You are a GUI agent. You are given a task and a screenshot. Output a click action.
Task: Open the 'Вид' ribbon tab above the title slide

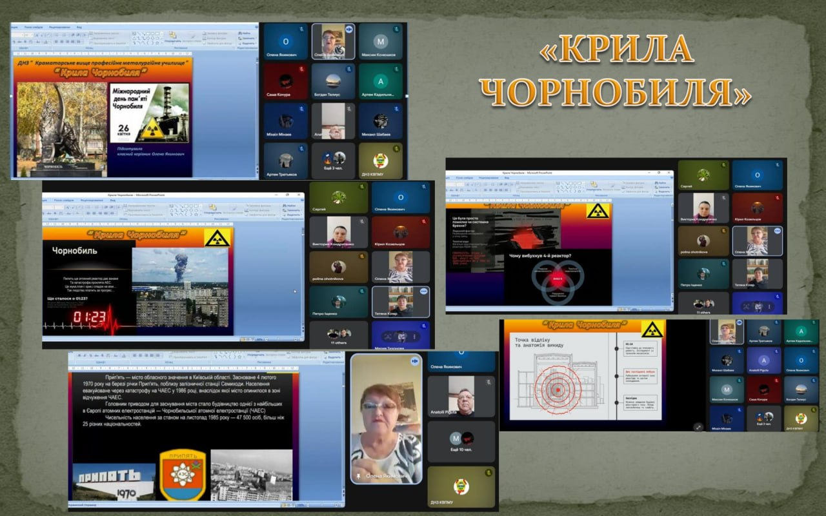click(79, 28)
